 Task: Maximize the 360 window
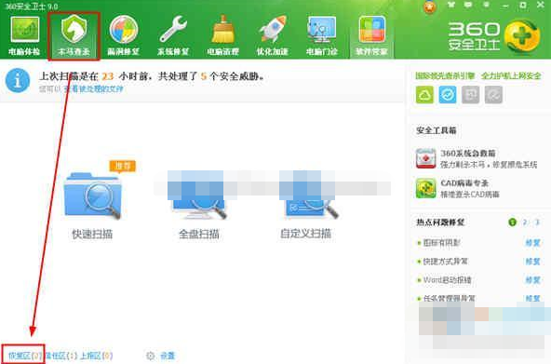[x=523, y=6]
